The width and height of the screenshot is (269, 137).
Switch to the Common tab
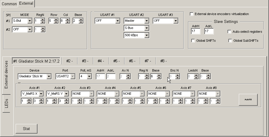9,4
